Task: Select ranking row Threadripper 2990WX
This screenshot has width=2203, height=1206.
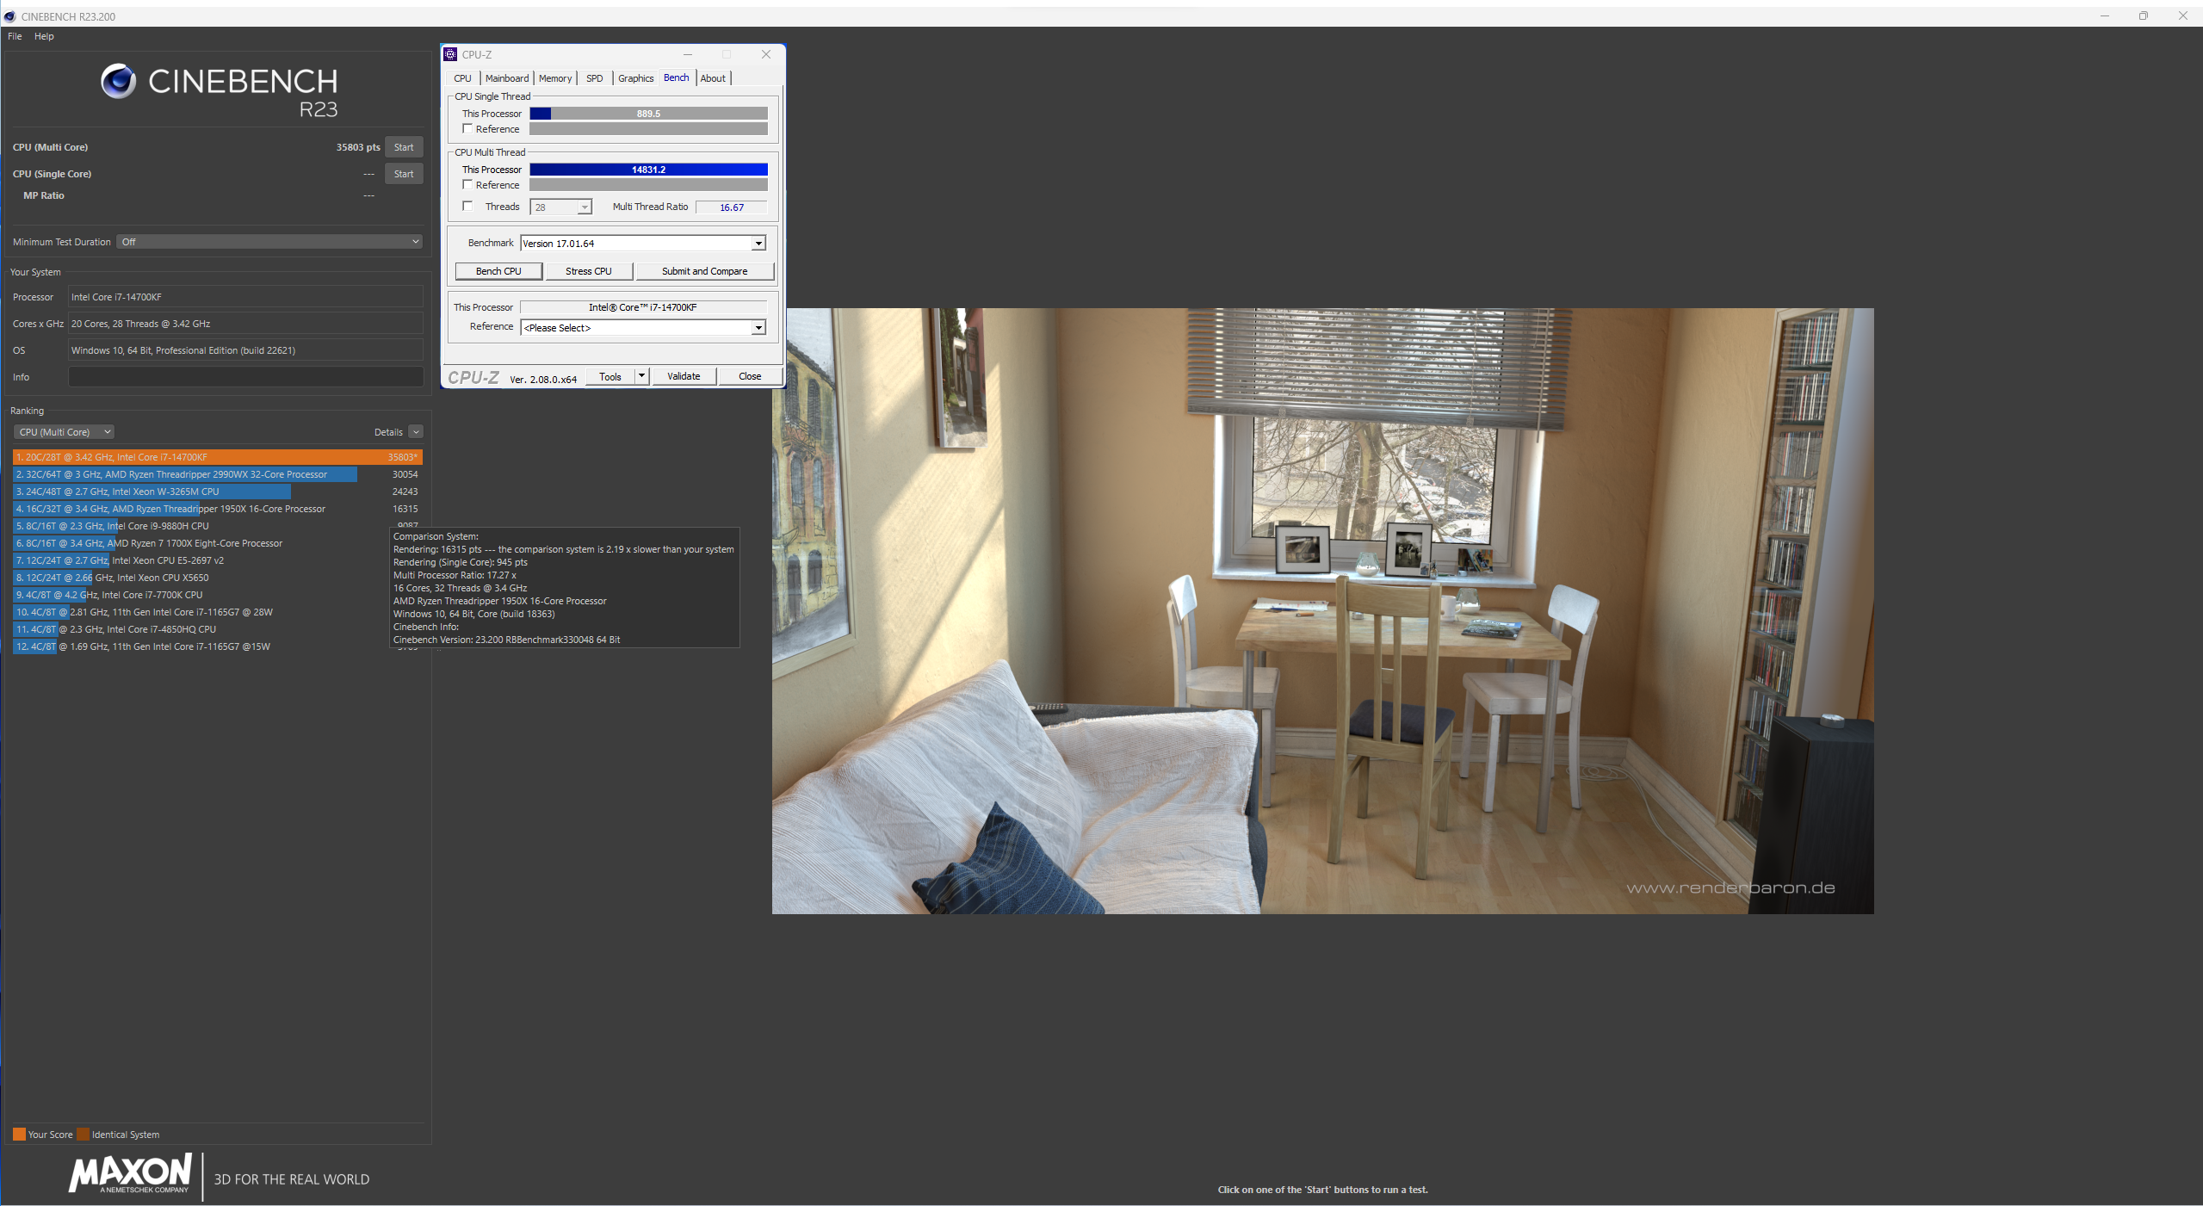Action: click(218, 474)
